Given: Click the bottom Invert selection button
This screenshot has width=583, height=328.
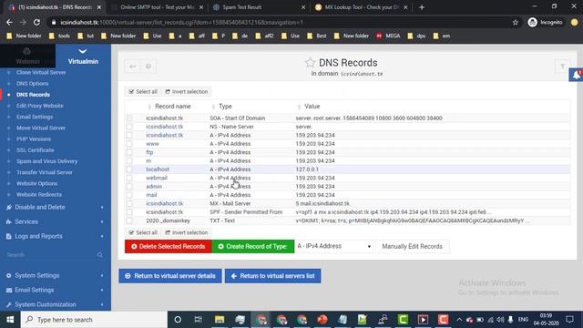Looking at the screenshot, I should 187,232.
